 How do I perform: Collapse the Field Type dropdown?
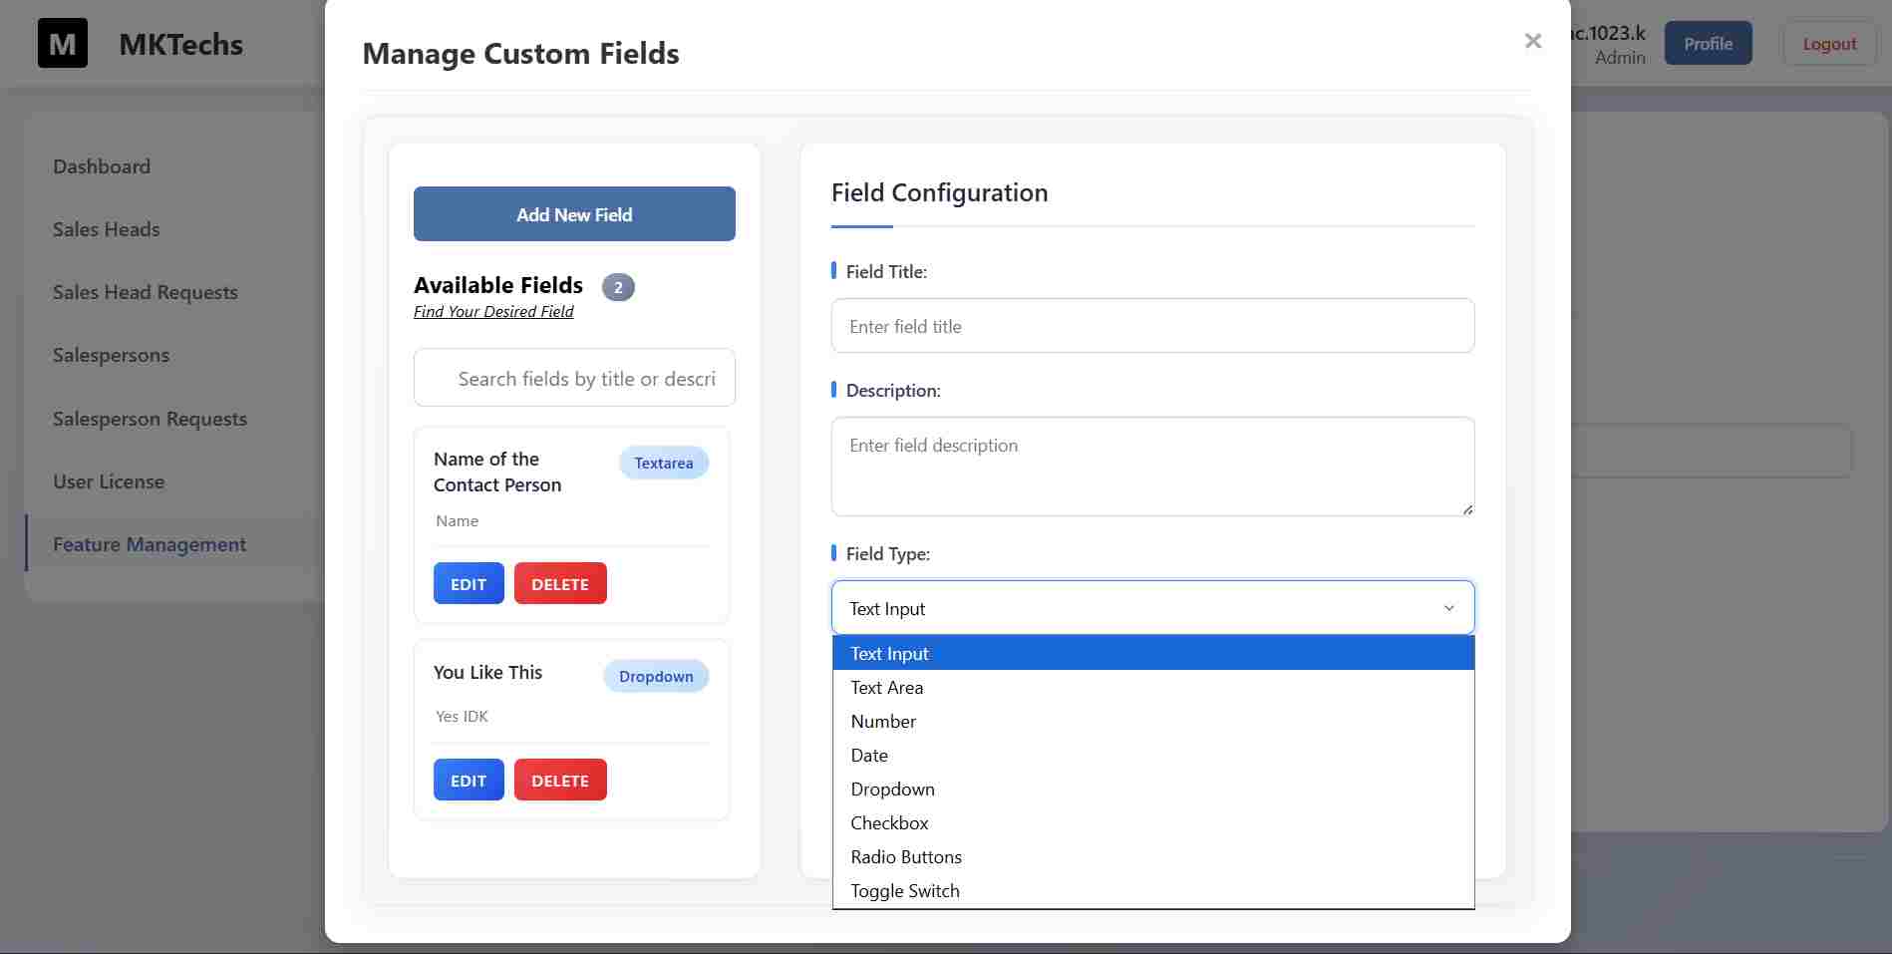[1152, 608]
